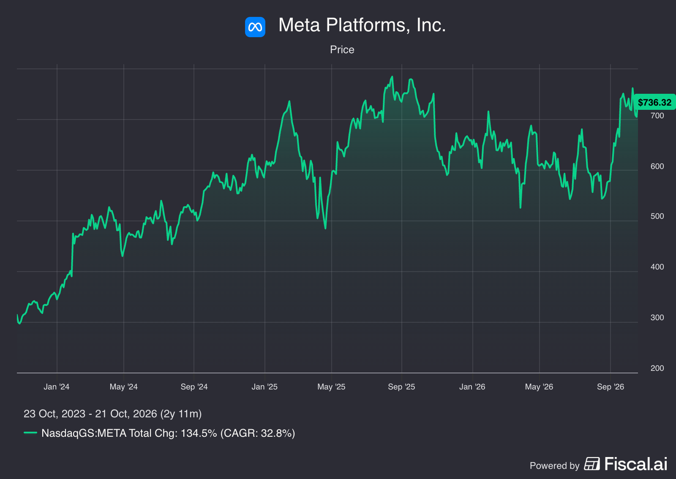Click the Sep '26 x-axis label
The width and height of the screenshot is (676, 479).
tap(611, 386)
